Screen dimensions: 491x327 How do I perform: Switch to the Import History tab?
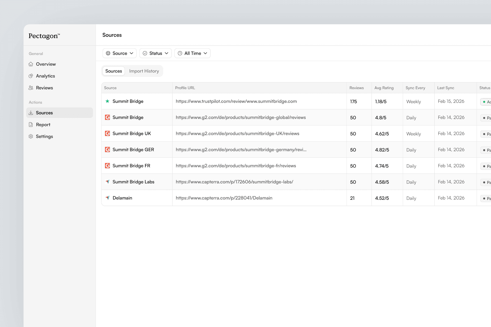pyautogui.click(x=144, y=71)
